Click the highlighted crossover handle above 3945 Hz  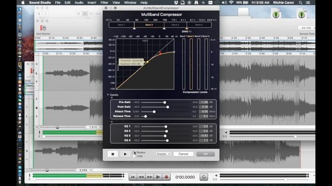pos(187,28)
